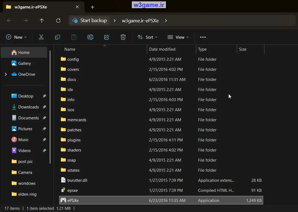
Task: Select the sstates folder
Action: coord(161,170)
